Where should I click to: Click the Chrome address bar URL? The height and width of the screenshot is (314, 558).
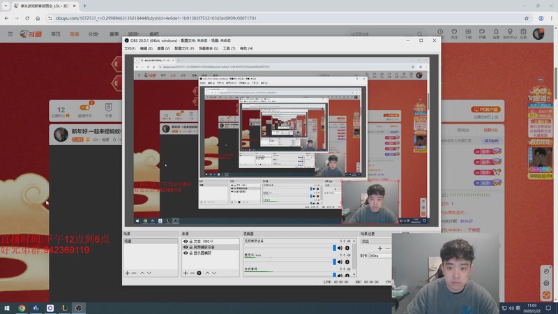click(x=156, y=18)
